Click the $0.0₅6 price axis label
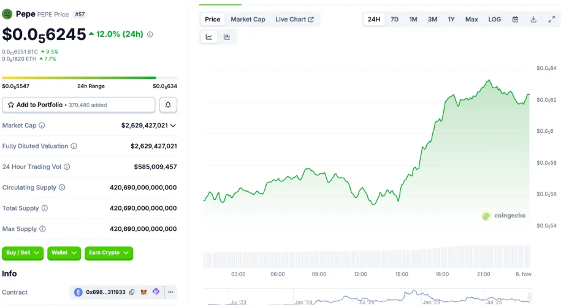 pyautogui.click(x=545, y=131)
